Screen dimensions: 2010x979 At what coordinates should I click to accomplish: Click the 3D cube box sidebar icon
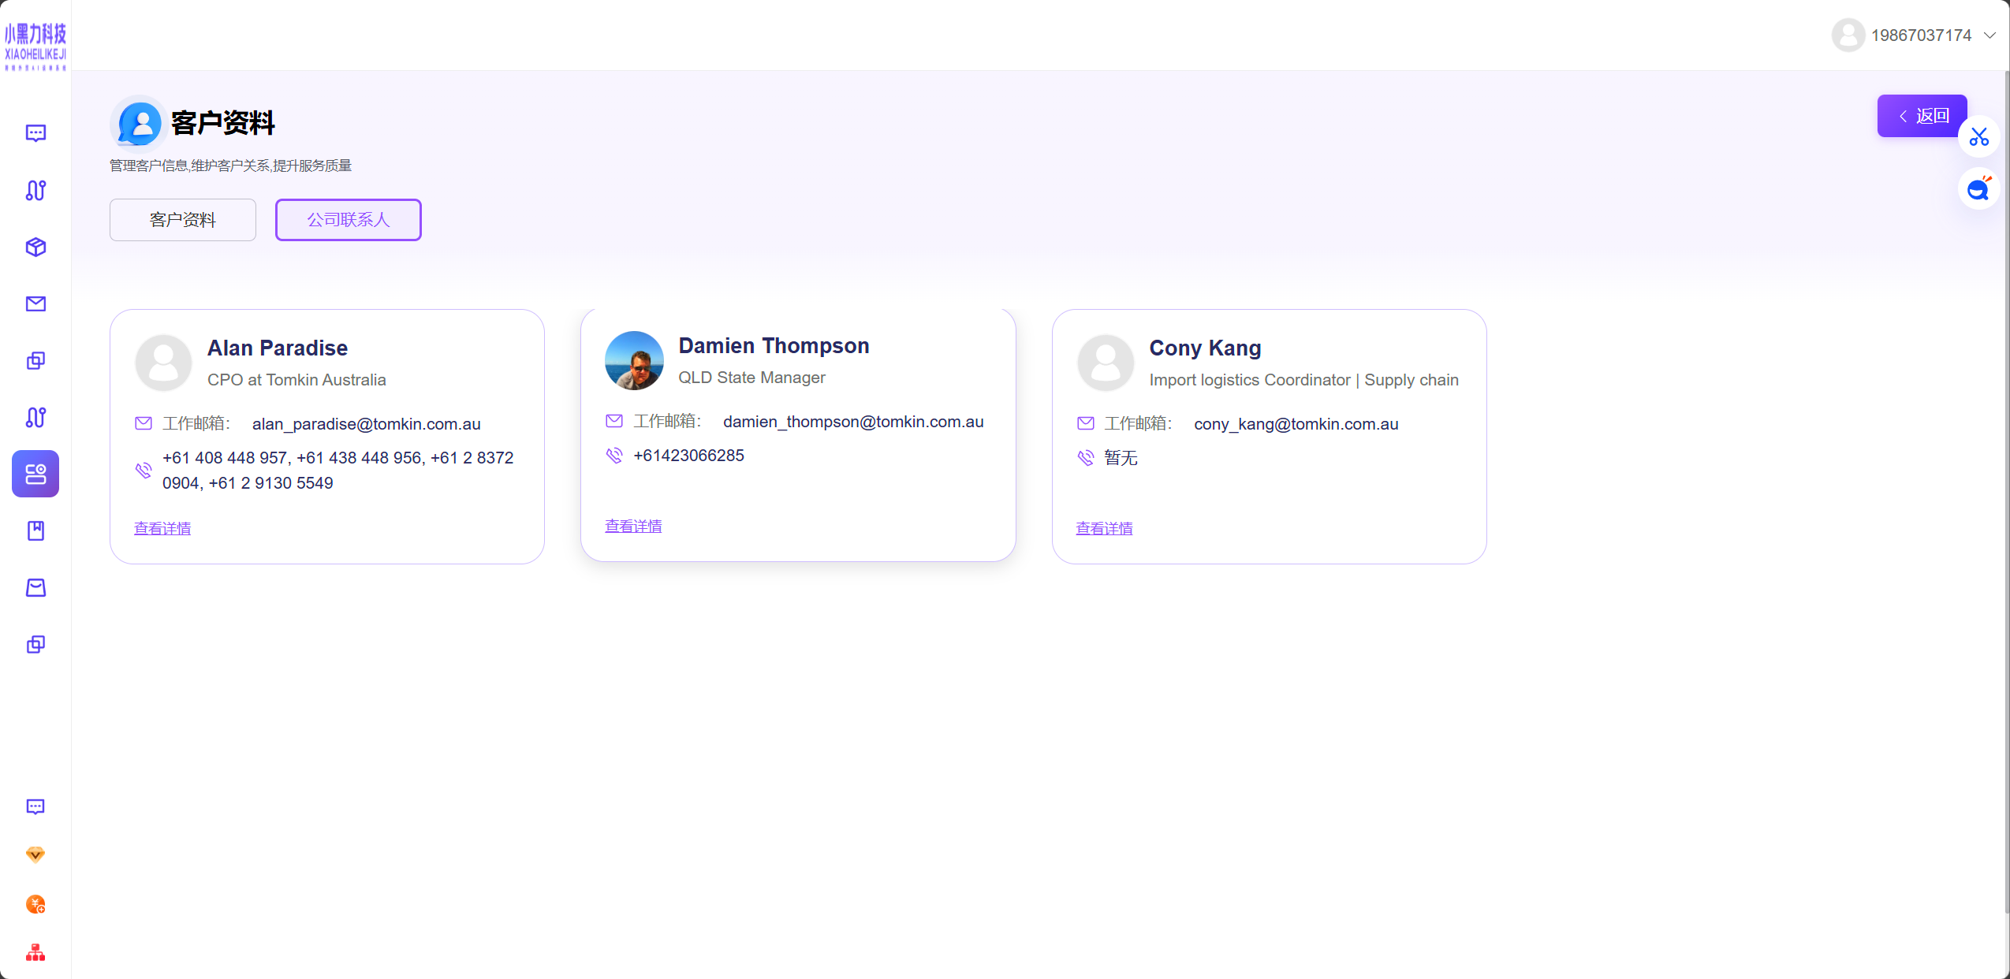tap(35, 247)
